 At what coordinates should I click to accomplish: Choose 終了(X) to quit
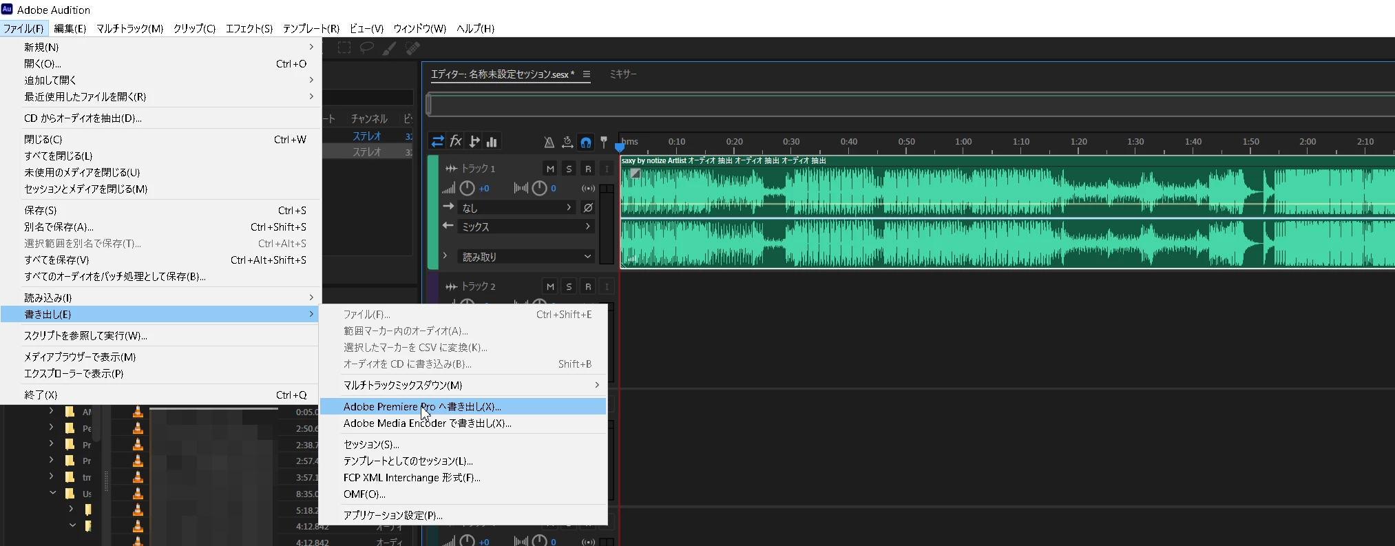coord(161,395)
